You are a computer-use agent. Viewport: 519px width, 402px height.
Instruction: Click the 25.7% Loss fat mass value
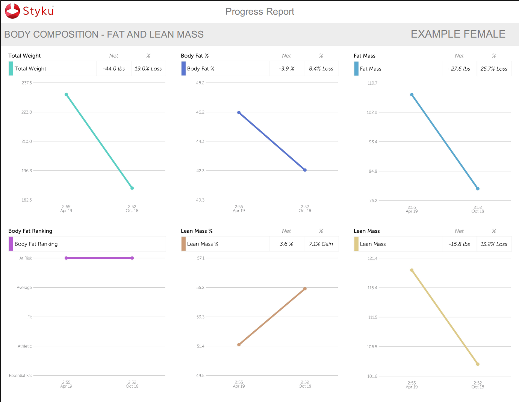[x=494, y=69]
